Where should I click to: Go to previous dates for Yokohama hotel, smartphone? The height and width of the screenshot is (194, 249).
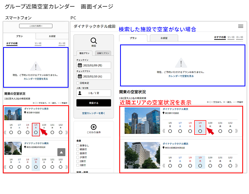click(5, 167)
